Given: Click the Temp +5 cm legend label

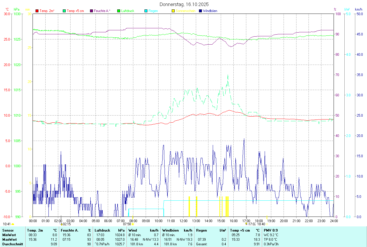Looking at the screenshot, I should [75, 11].
